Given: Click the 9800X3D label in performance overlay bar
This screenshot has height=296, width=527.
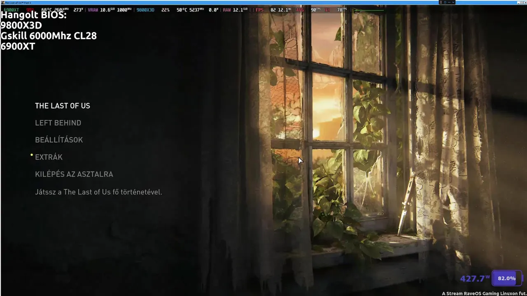Looking at the screenshot, I should (x=145, y=10).
